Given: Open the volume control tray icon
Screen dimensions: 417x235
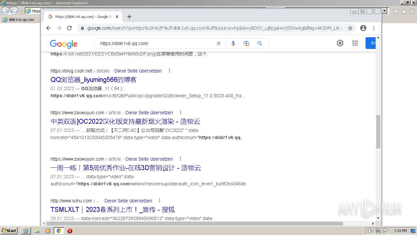Looking at the screenshot, I should (x=370, y=231).
